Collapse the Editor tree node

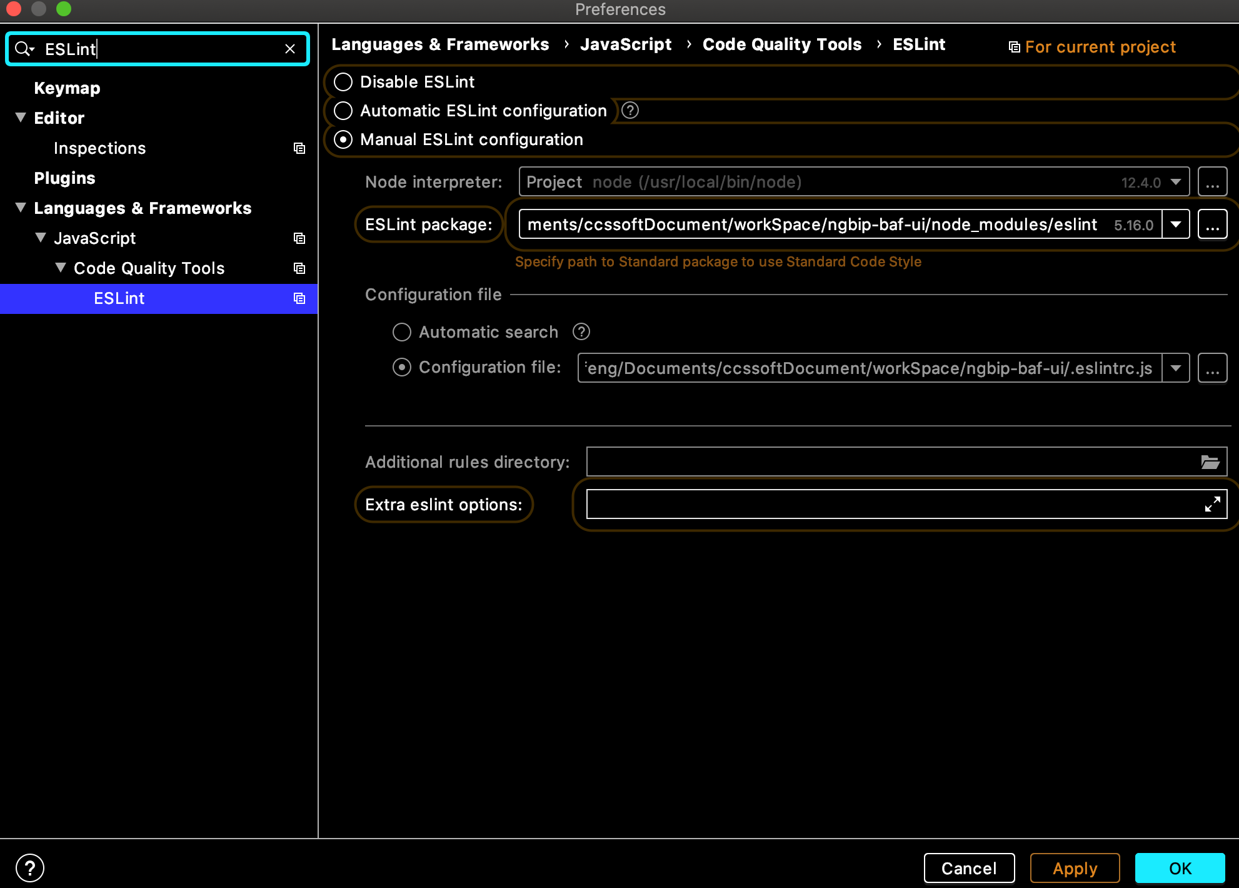click(x=21, y=118)
